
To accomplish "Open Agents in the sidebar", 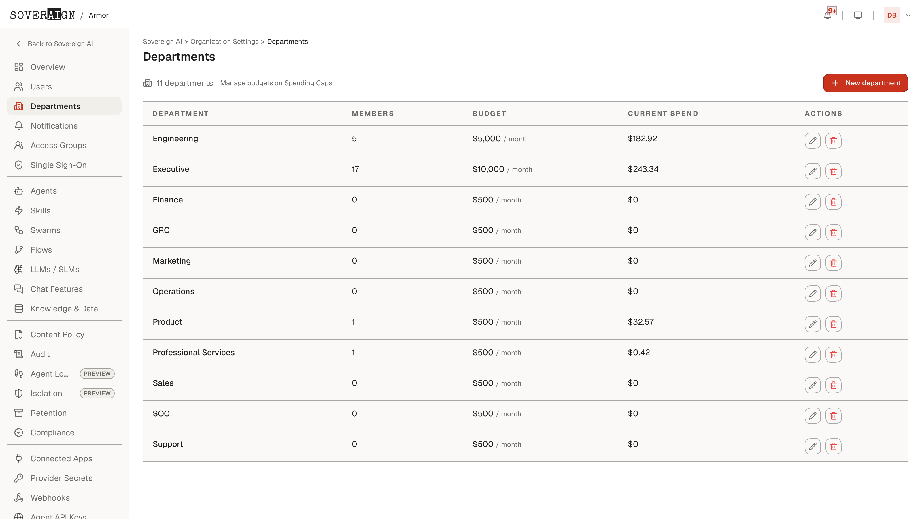I will pyautogui.click(x=65, y=191).
